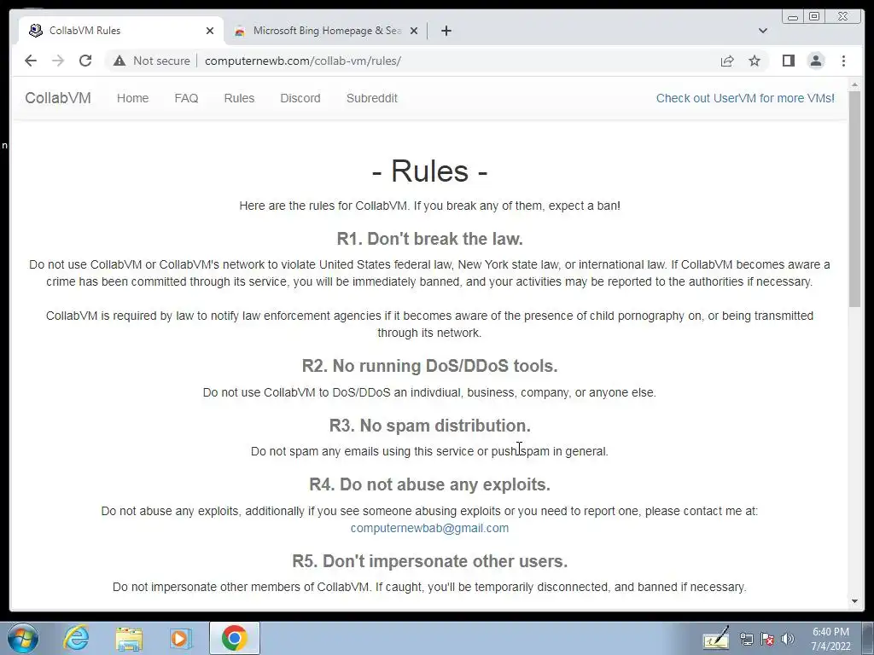Click the 'Do not use CollabVM to DoS/DDoS' sentence
This screenshot has height=655, width=874.
[x=430, y=392]
